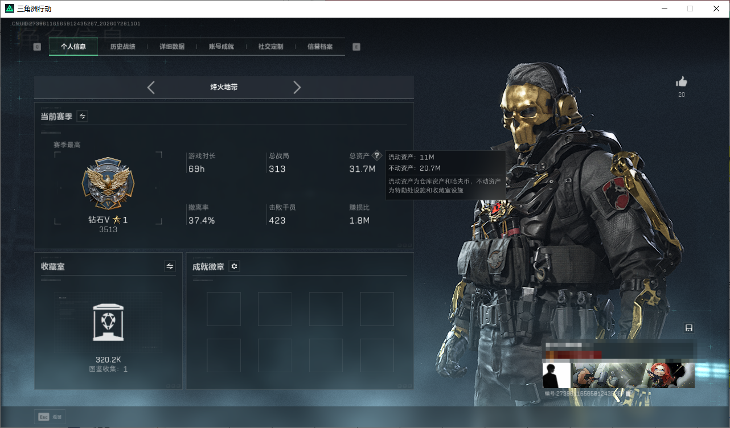Select the 个人信息 tab
This screenshot has height=428, width=730.
click(73, 47)
